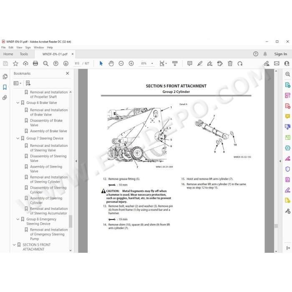Close the Bookmarks panel
Image resolution: width=292 pixels, height=292 pixels.
tap(68, 73)
